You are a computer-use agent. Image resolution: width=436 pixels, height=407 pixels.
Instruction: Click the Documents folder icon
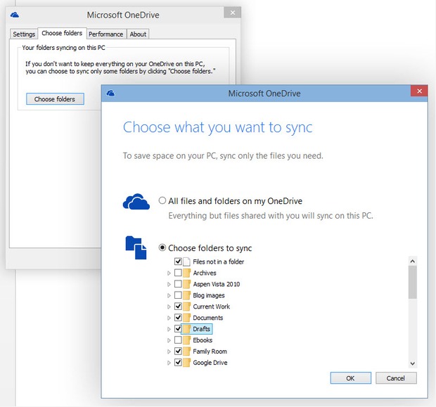coord(187,318)
